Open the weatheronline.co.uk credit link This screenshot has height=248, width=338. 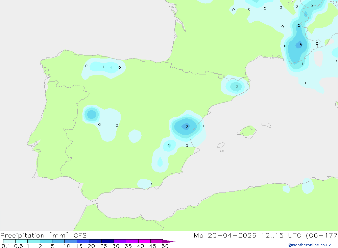point(310,245)
